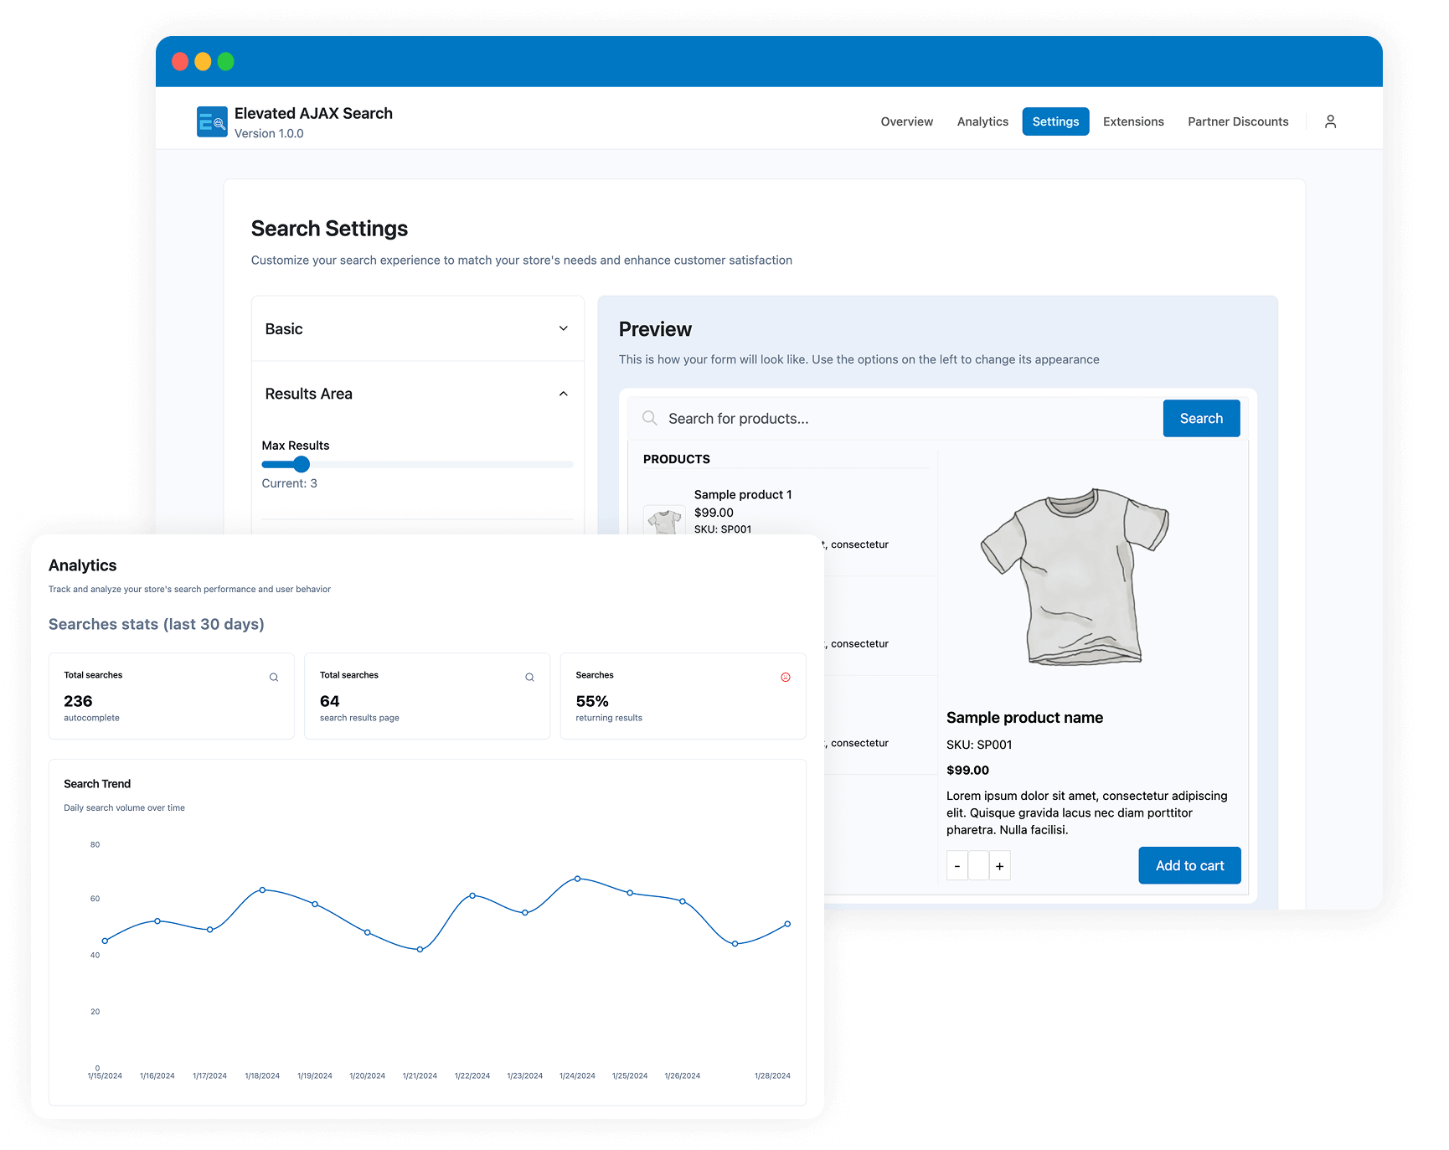Open the user account profile icon
Image resolution: width=1449 pixels, height=1150 pixels.
coord(1330,121)
